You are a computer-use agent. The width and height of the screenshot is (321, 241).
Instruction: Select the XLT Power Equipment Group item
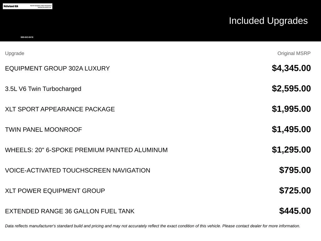click(55, 191)
